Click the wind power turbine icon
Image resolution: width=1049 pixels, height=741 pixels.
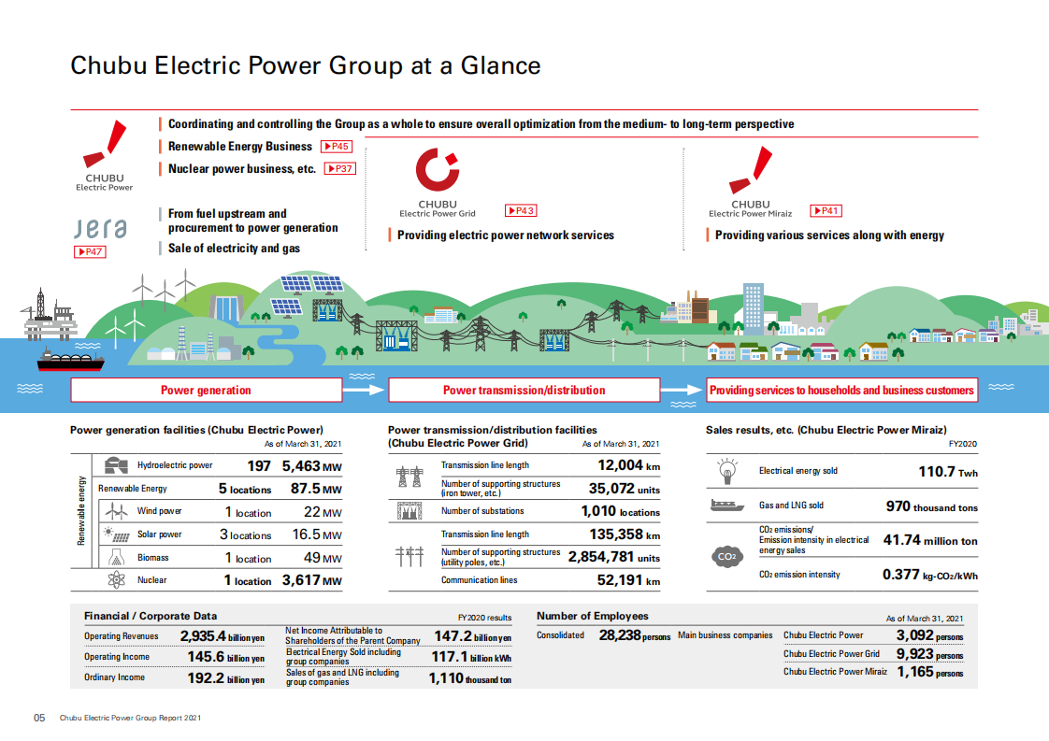119,511
